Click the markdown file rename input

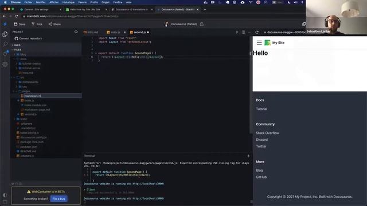coord(53,96)
